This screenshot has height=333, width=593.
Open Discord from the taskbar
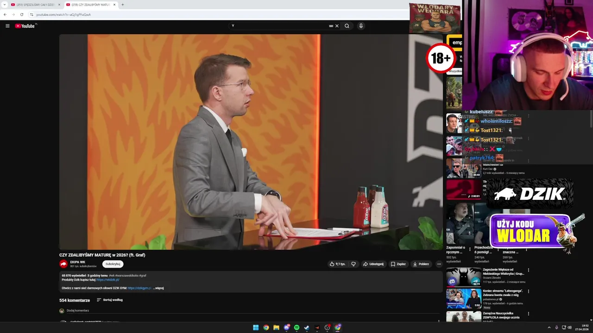pyautogui.click(x=286, y=327)
